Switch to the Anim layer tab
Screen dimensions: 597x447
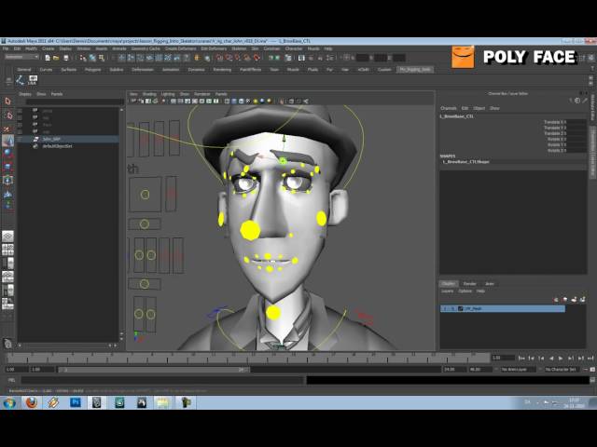pos(490,283)
